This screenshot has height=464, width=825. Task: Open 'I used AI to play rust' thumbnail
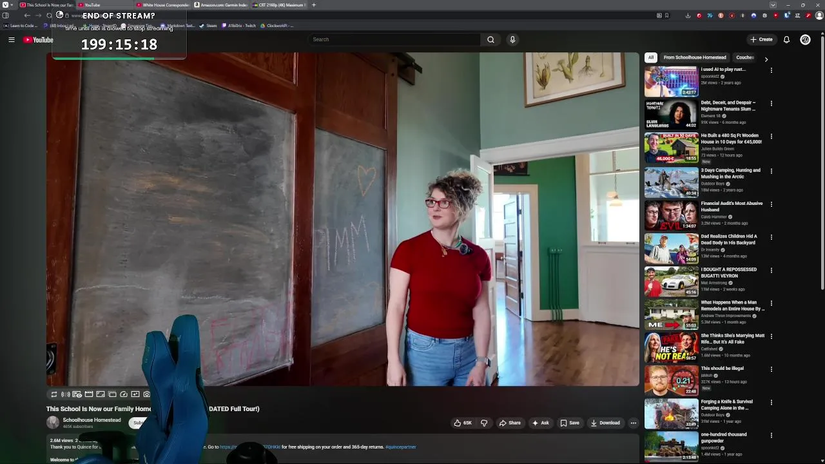tap(671, 81)
